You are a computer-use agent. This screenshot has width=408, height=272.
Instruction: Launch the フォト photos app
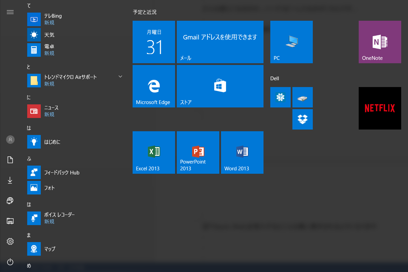[75, 188]
